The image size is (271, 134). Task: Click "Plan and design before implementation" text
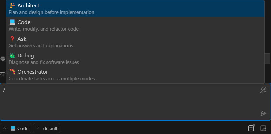pos(51,12)
